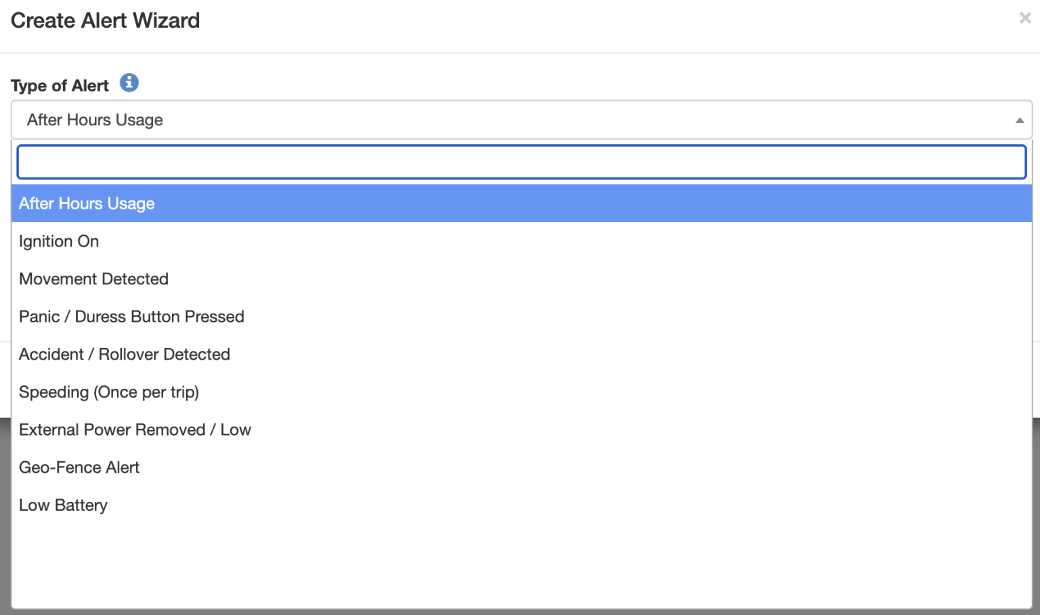
Task: Select Movement Detected from the list
Action: pyautogui.click(x=93, y=279)
